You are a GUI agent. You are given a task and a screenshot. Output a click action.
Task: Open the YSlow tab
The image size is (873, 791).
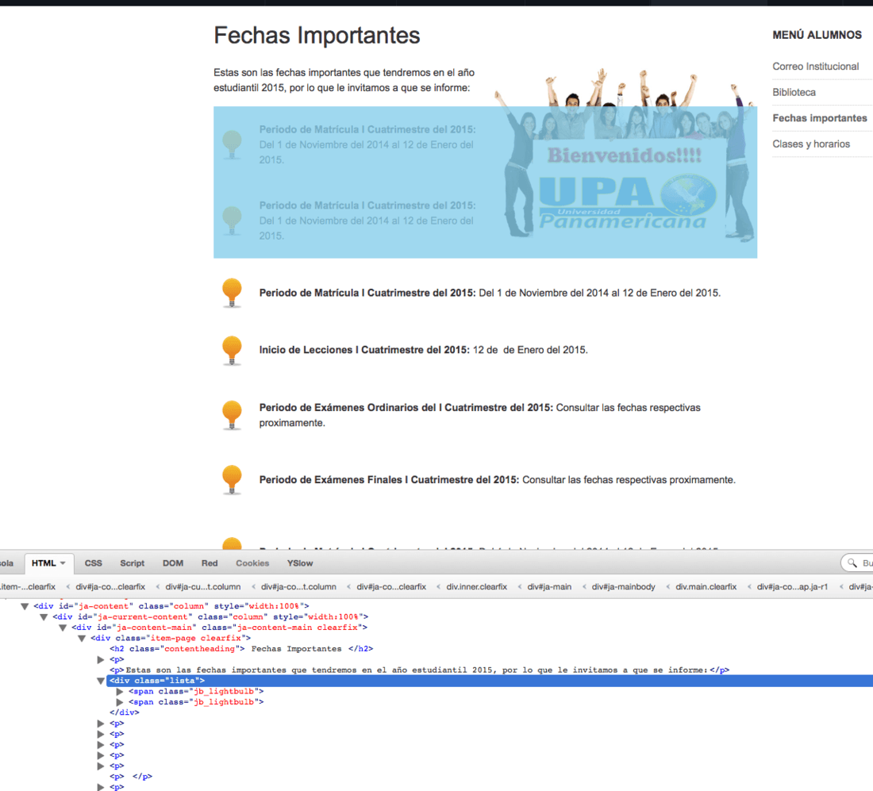pos(299,563)
